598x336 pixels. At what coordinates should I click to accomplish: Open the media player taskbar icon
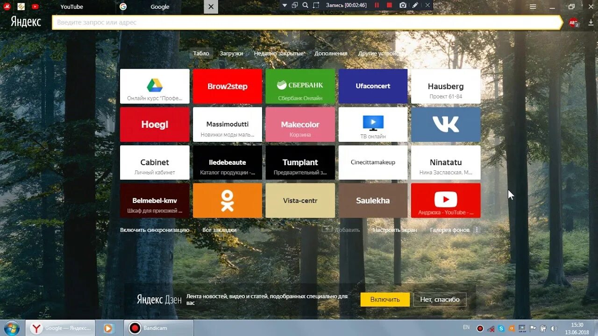pos(108,328)
